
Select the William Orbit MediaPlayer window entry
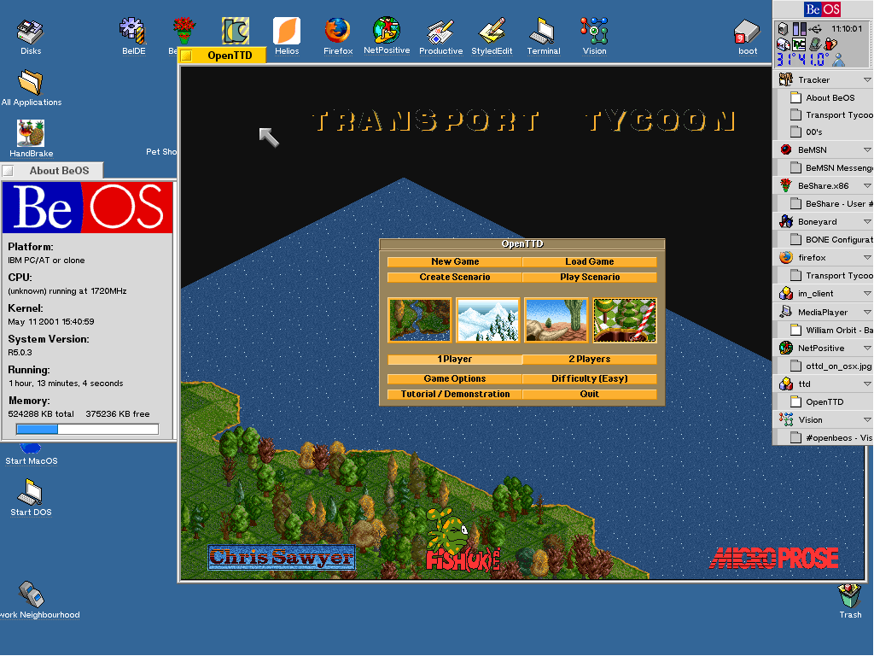click(x=825, y=331)
